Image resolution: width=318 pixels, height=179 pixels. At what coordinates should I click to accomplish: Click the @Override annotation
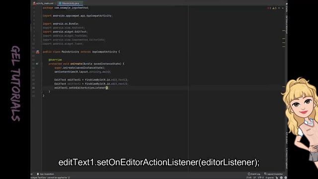[x=55, y=60]
